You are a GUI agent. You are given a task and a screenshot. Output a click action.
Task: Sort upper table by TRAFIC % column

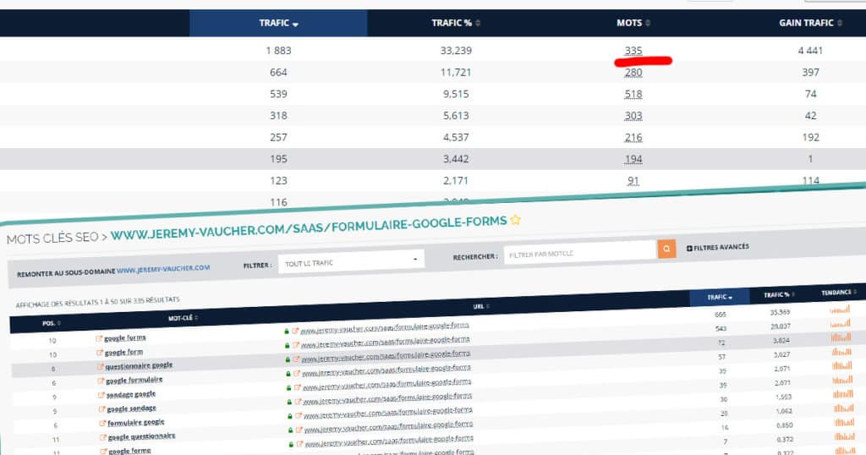456,23
